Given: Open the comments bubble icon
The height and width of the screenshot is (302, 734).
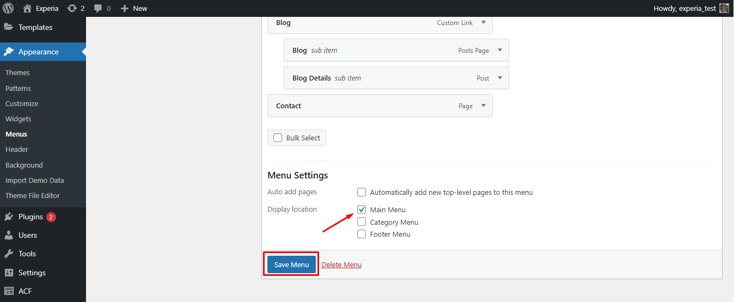Looking at the screenshot, I should (97, 9).
